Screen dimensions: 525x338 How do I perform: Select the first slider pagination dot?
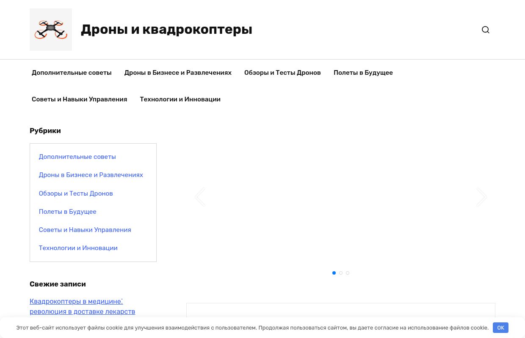(334, 273)
